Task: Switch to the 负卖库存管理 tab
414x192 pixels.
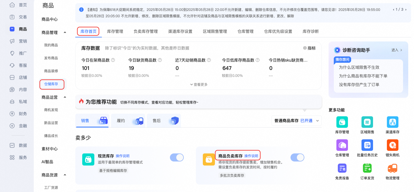Action: [146, 31]
